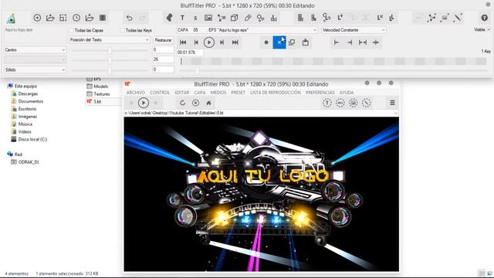
Task: Select the particle circles layer icon
Action: pyautogui.click(x=261, y=18)
